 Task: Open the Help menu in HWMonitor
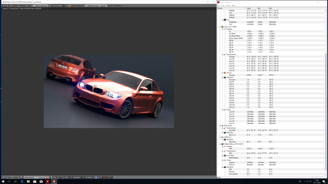(x=233, y=6)
